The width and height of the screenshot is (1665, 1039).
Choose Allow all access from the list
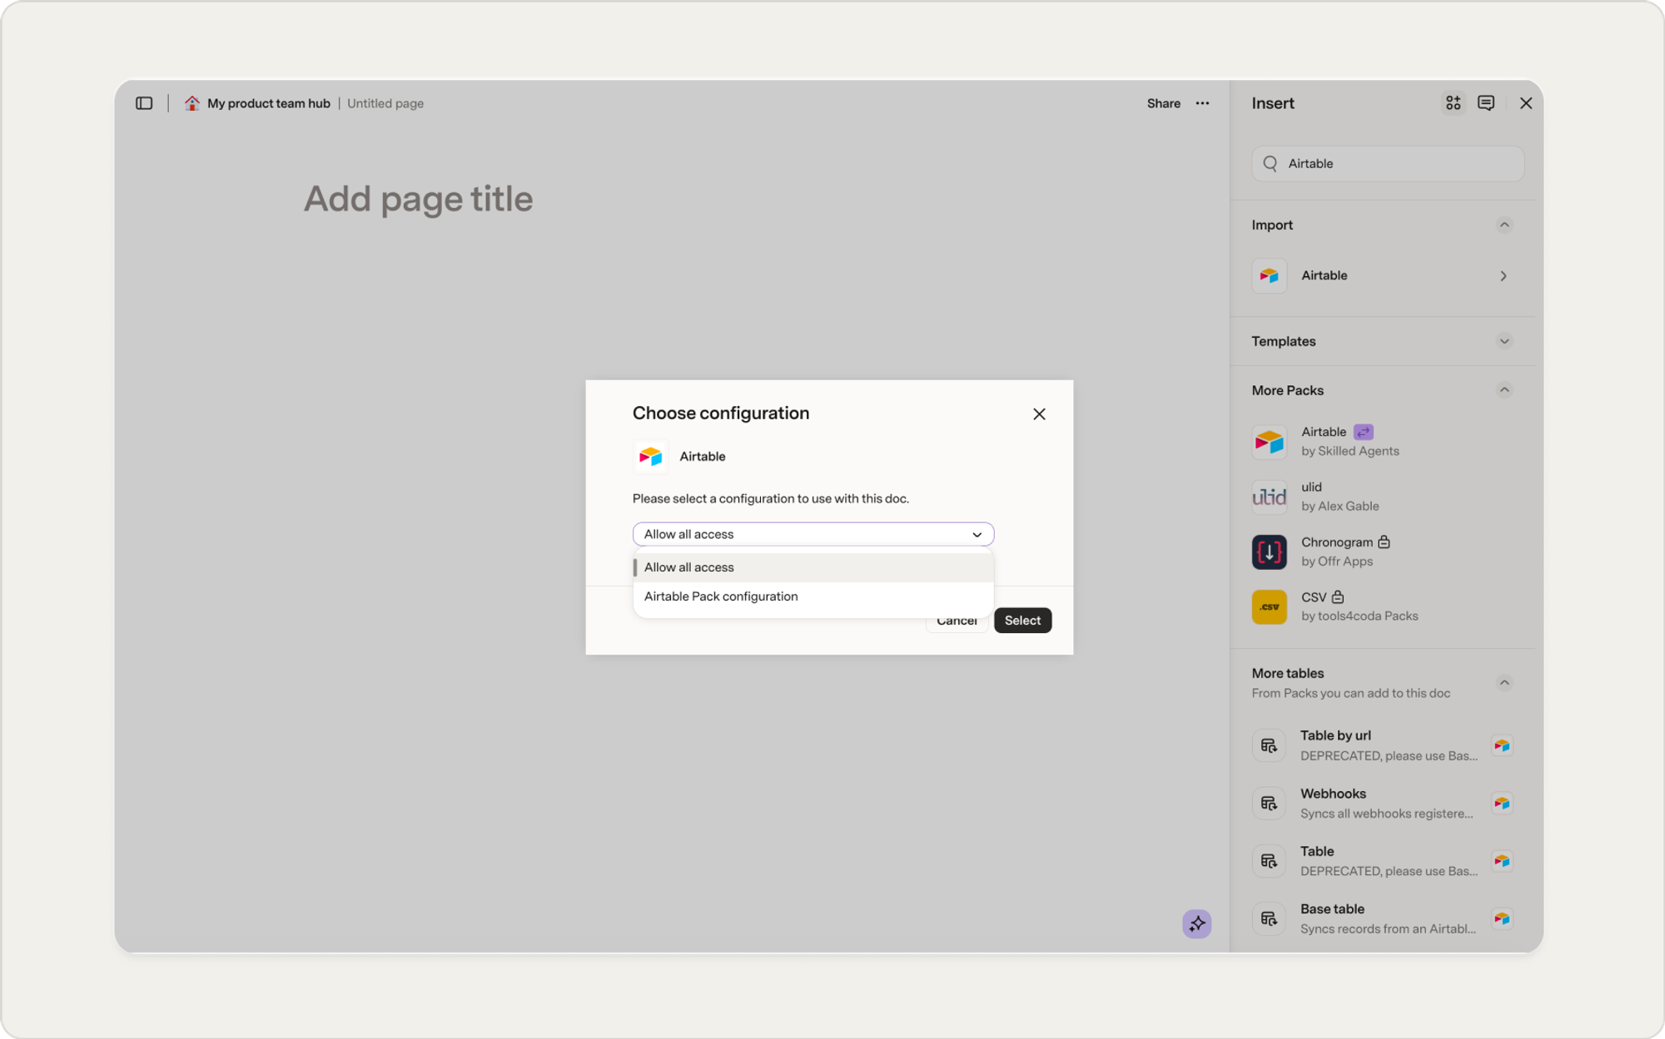813,567
